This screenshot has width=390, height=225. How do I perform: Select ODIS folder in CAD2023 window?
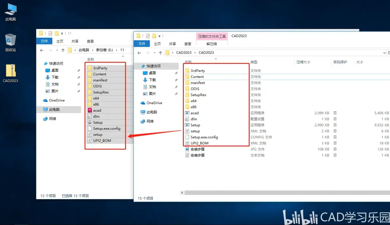click(195, 89)
